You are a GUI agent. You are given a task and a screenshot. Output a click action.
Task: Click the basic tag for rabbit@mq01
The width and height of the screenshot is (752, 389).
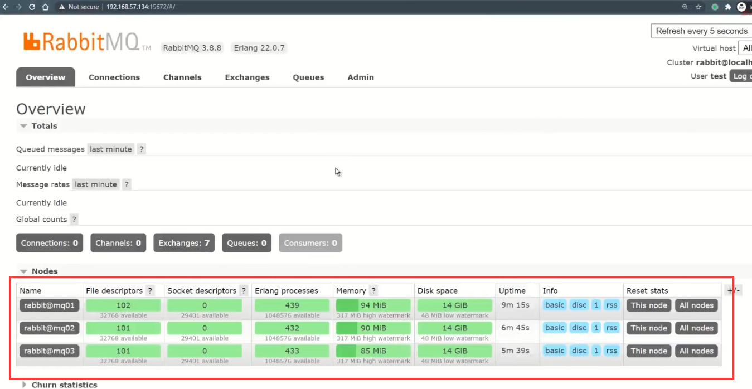coord(555,305)
